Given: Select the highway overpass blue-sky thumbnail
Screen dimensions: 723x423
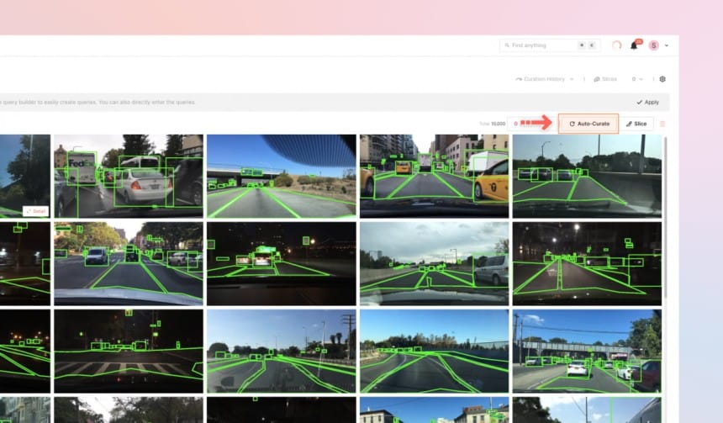Looking at the screenshot, I should [282, 177].
